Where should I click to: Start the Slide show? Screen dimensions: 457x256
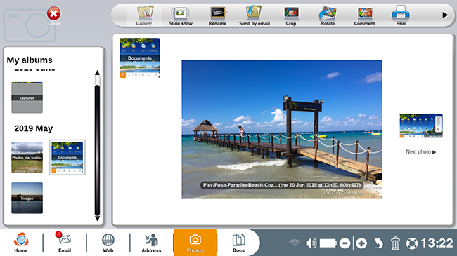click(181, 15)
